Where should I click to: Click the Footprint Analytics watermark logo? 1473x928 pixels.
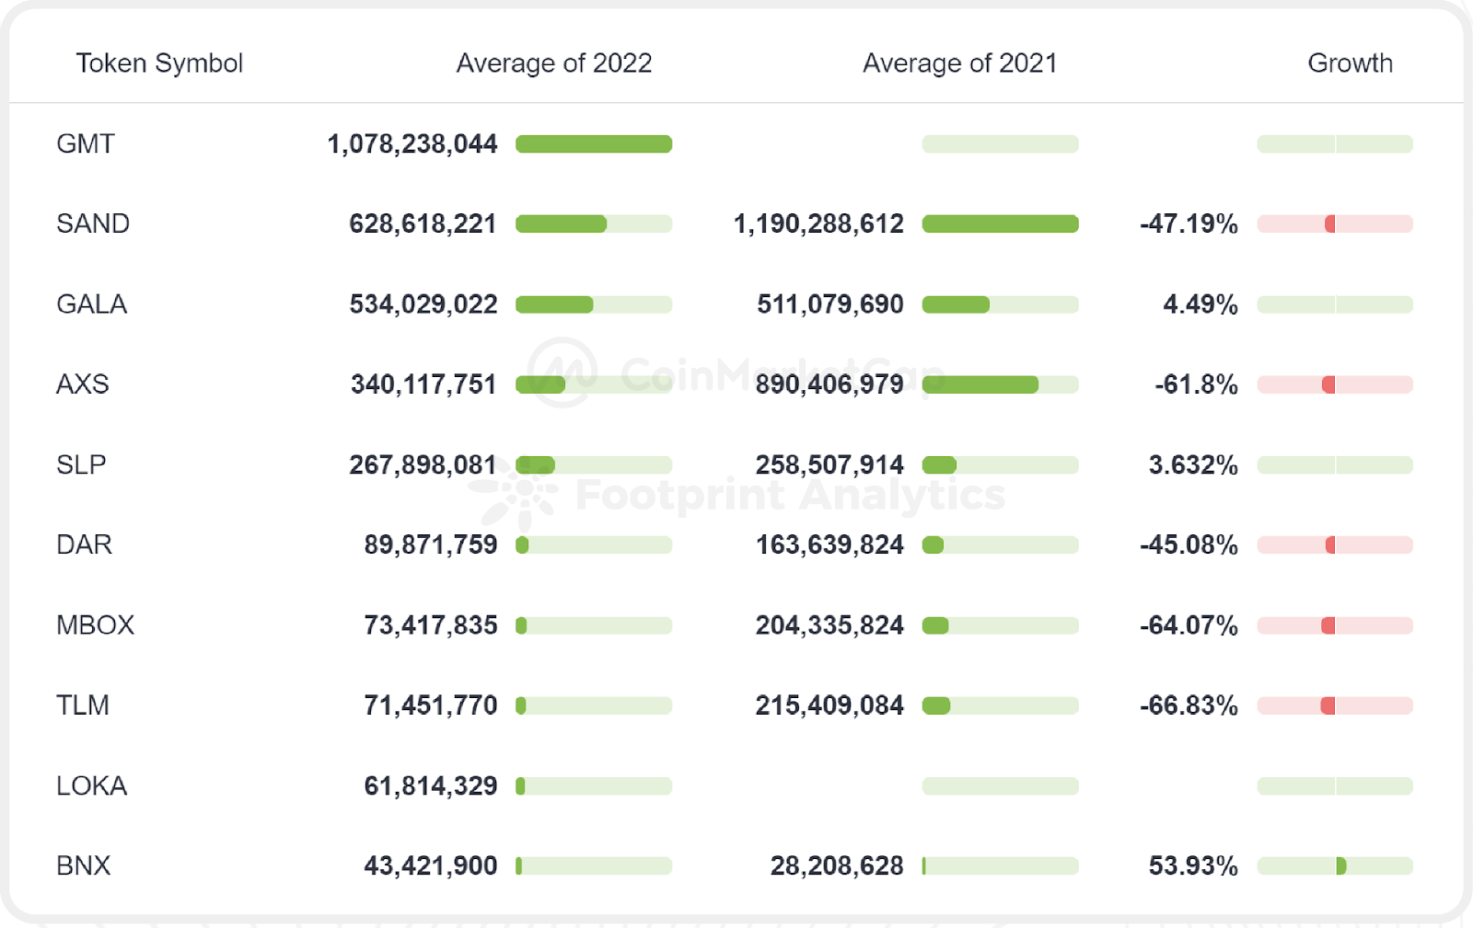[516, 495]
